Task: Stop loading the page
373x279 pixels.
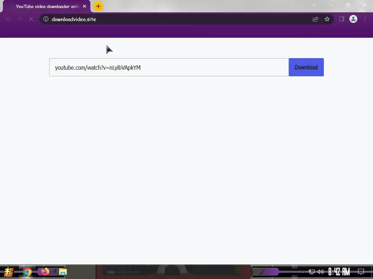Action: [x=31, y=19]
